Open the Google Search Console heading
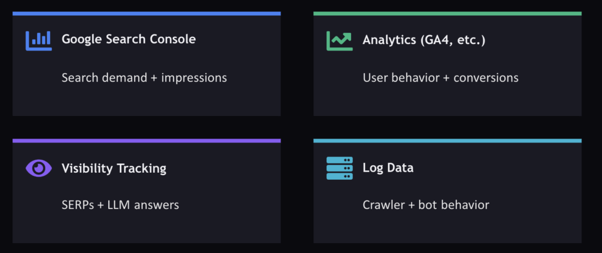The width and height of the screenshot is (602, 253). click(x=129, y=39)
